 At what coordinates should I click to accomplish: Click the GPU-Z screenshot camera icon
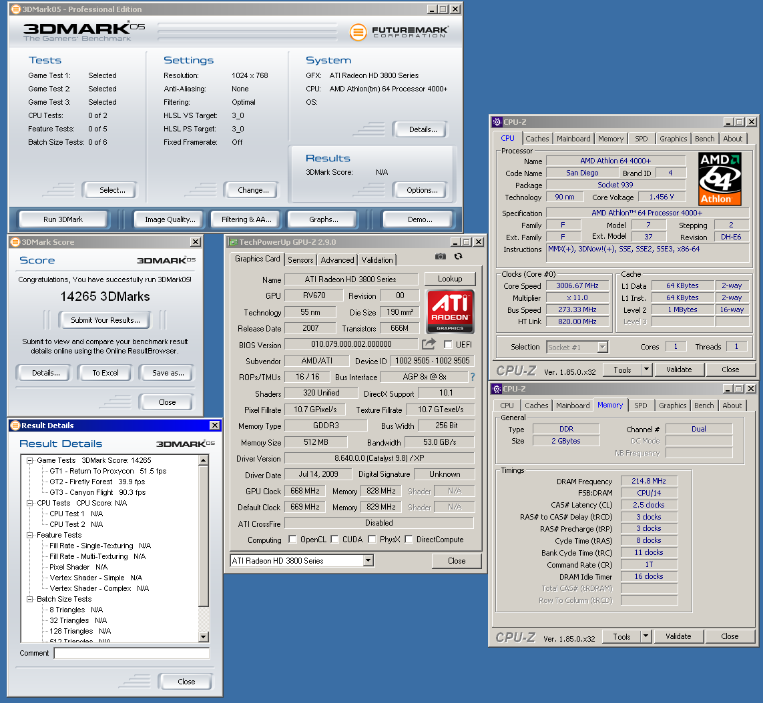click(440, 256)
